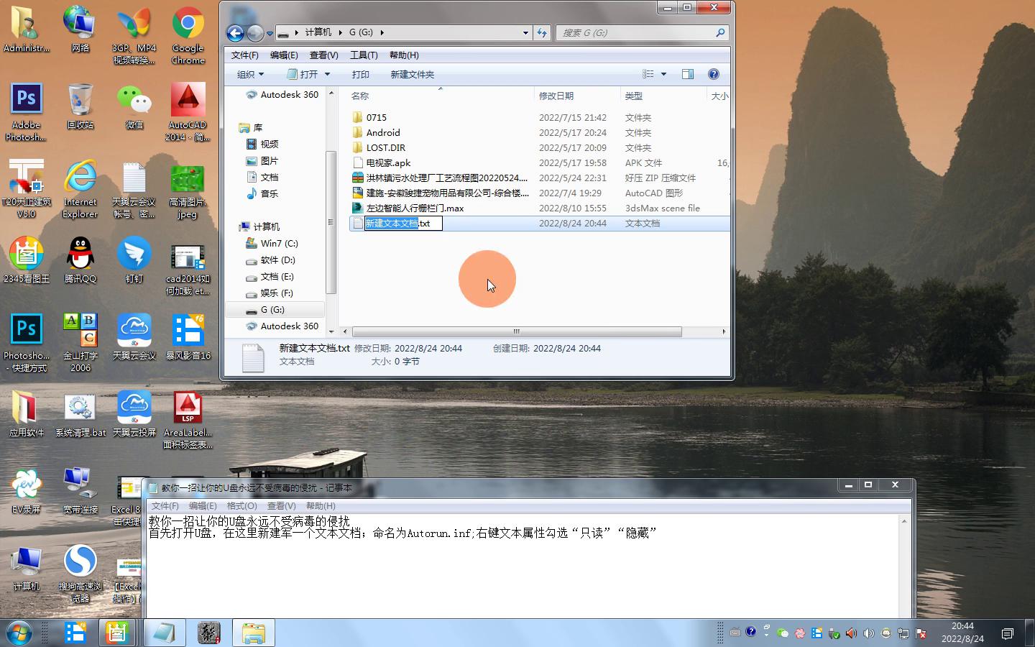Click the horizontal scrollbar in file list

click(x=516, y=331)
